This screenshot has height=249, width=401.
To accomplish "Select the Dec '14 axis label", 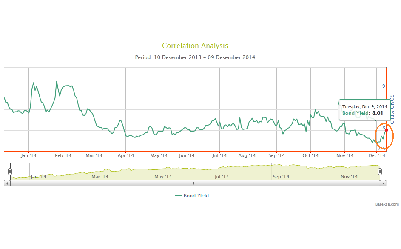I will 376,155.
